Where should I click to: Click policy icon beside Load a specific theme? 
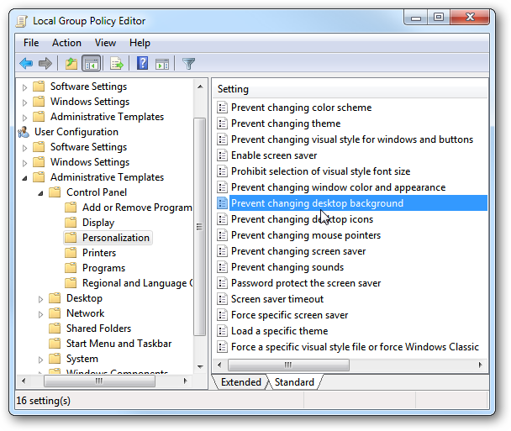(x=222, y=331)
